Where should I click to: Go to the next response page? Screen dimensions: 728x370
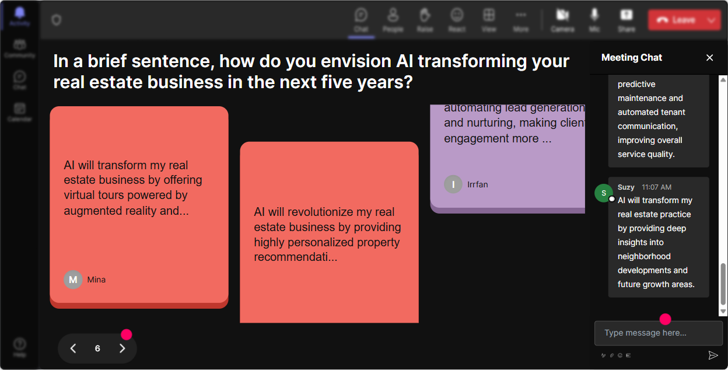122,348
